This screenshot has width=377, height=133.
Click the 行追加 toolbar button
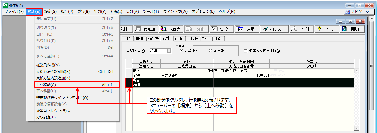pyautogui.click(x=145, y=29)
